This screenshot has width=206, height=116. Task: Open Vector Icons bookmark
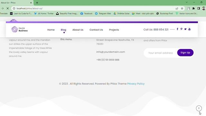[x=187, y=14]
